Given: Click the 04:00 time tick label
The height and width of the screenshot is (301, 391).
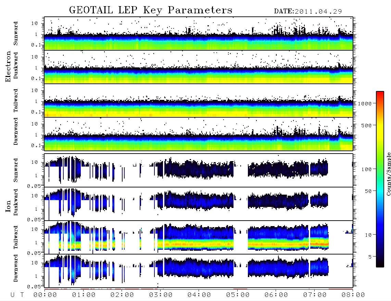Looking at the screenshot, I should tap(199, 295).
